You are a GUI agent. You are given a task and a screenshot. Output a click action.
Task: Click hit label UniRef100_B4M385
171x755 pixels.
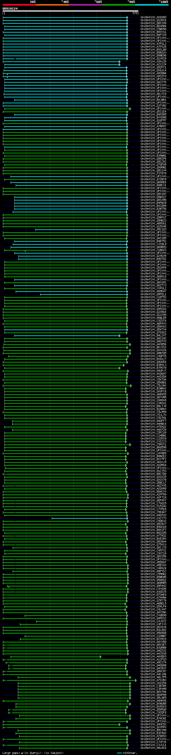(153, 115)
